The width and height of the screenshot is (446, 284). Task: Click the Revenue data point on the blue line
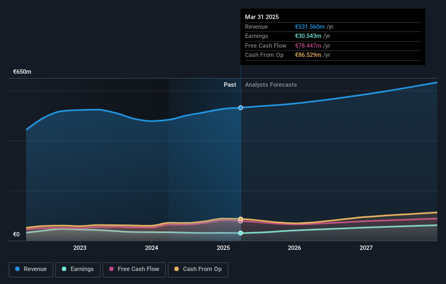tap(241, 107)
